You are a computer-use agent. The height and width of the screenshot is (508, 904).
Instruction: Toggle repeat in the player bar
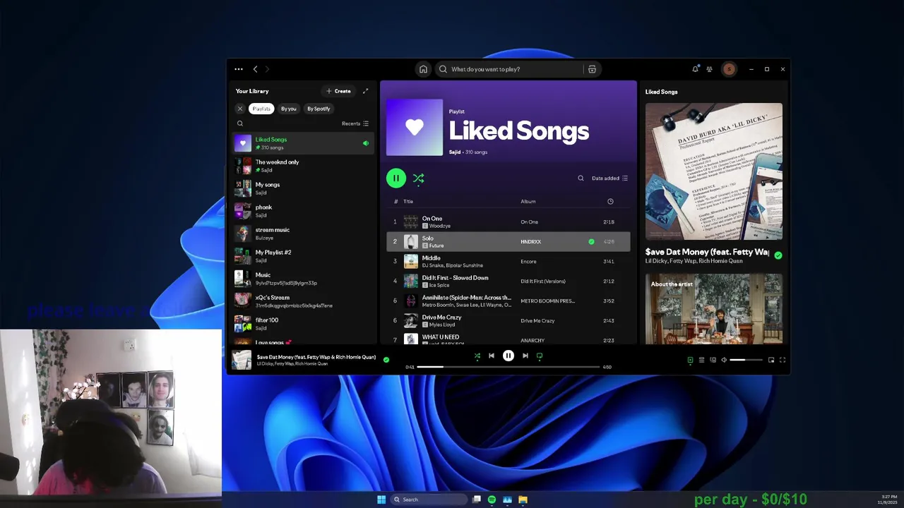tap(540, 356)
